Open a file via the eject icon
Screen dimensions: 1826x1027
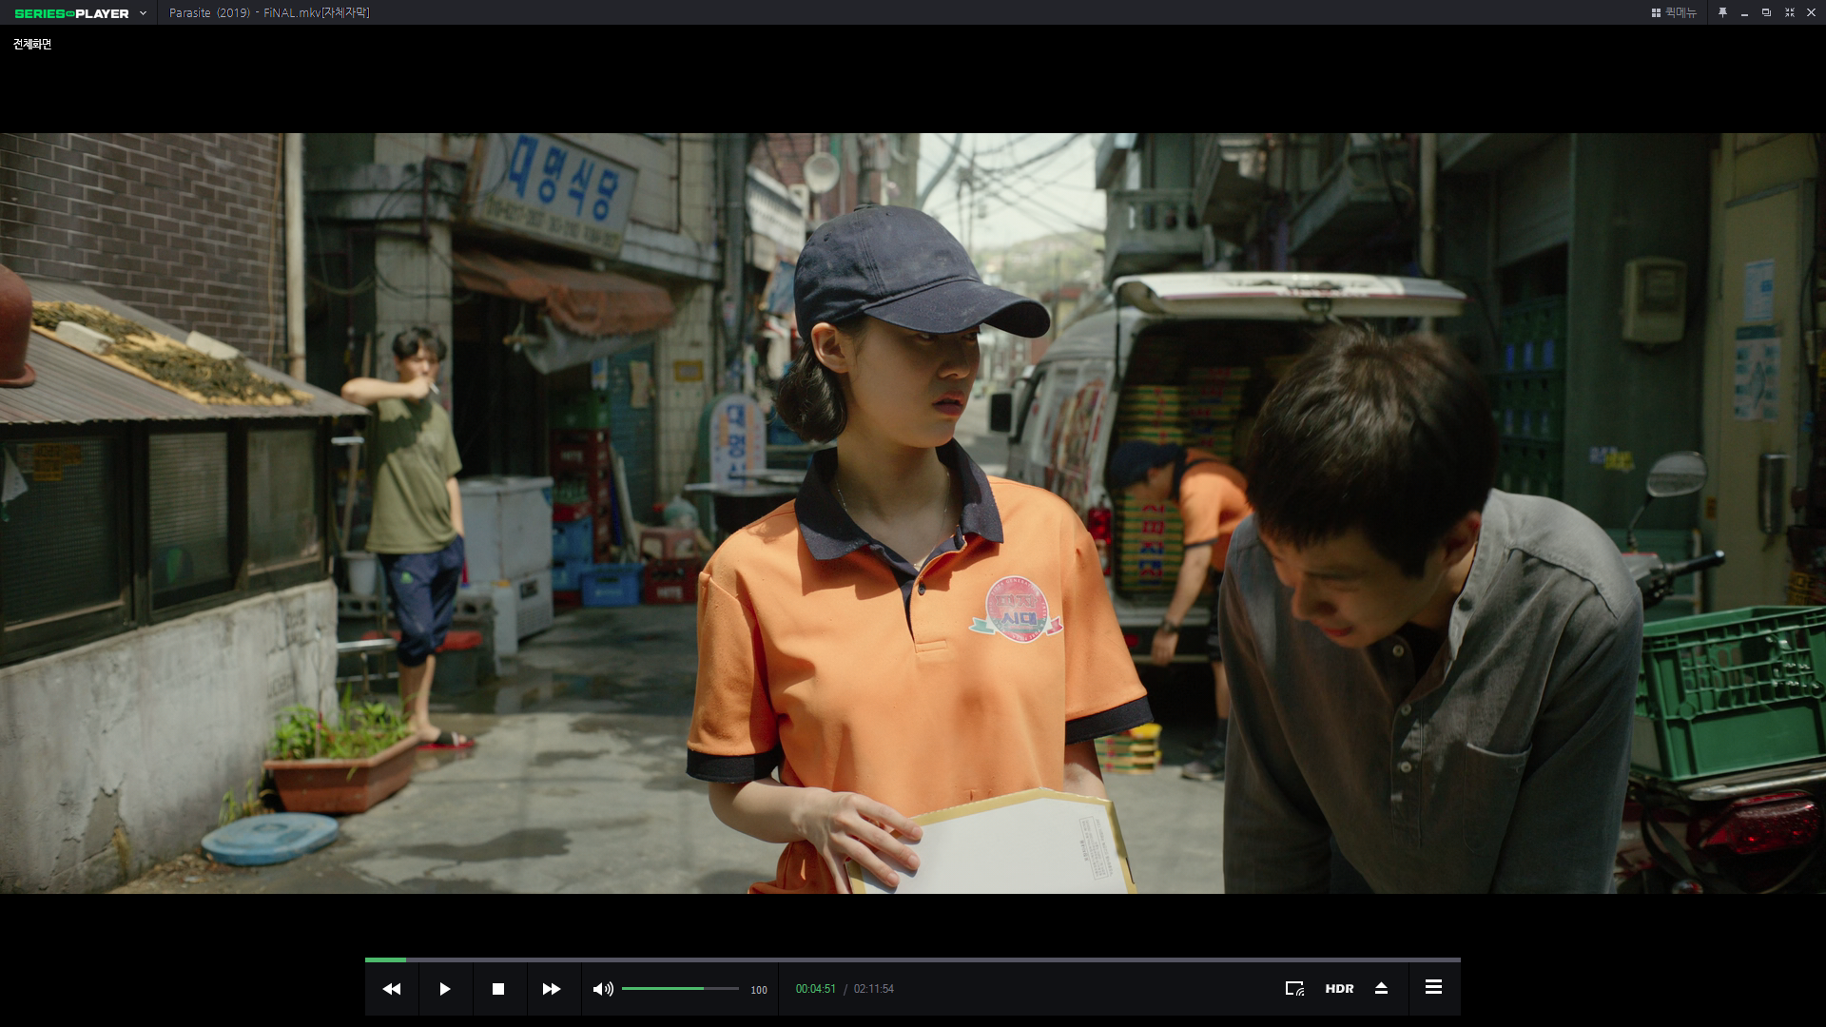(x=1382, y=989)
